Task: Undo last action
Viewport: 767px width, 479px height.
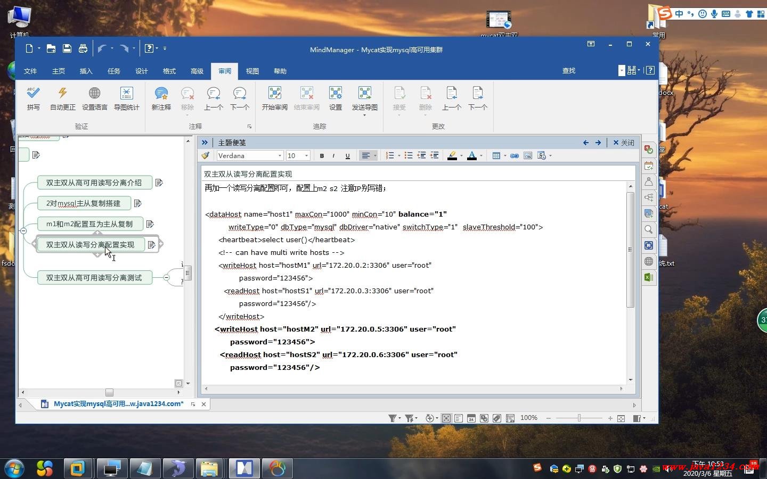Action: click(102, 48)
